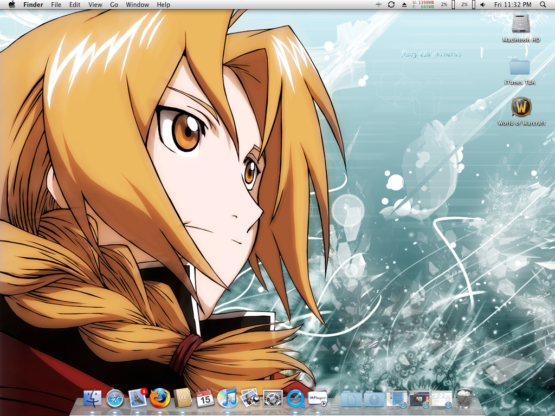
Task: Open Spotlight search magnifier
Action: pos(543,4)
